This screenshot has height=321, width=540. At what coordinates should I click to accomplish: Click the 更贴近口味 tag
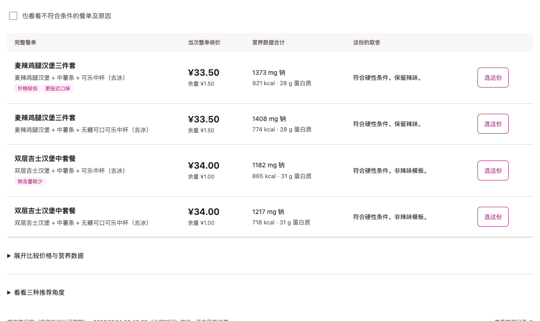coord(58,88)
